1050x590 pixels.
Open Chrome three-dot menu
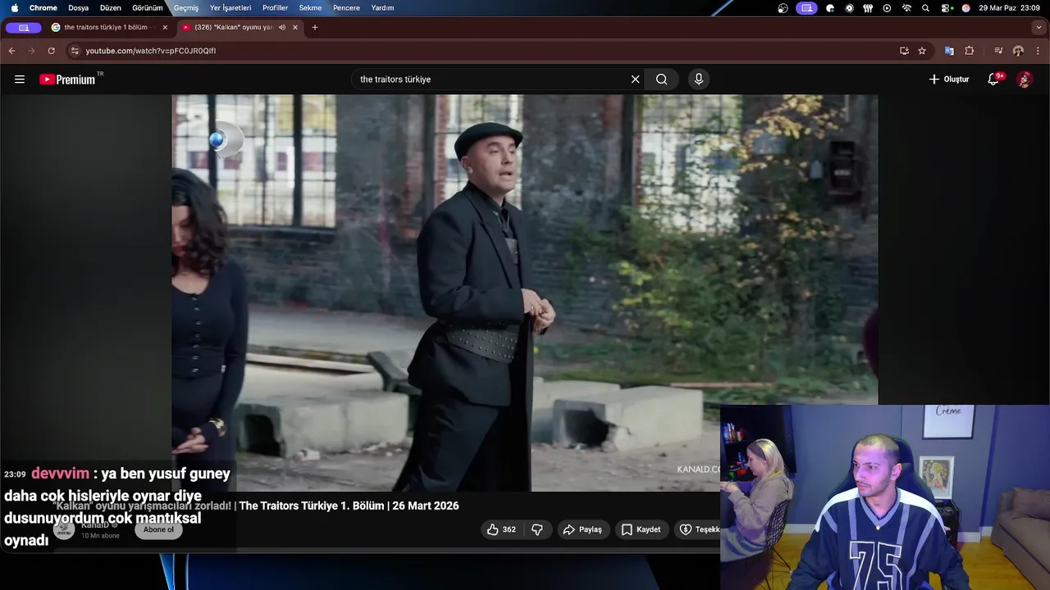[x=1038, y=51]
